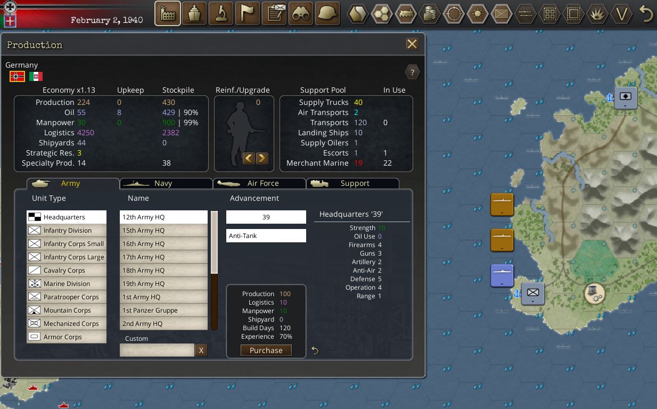This screenshot has height=409, width=657.
Task: Choose the 12th Army HQ name
Action: pos(163,217)
